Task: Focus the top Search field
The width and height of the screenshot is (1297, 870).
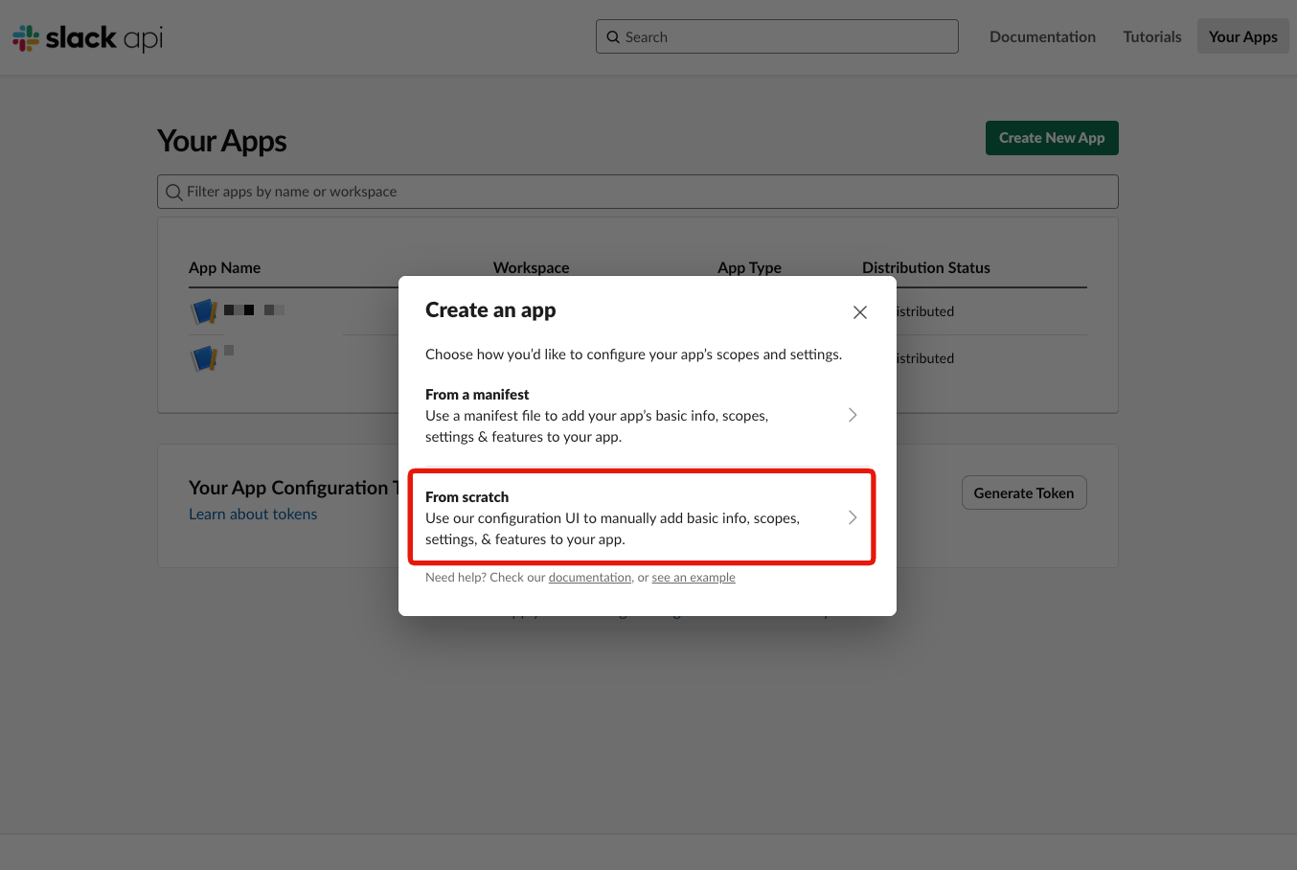Action: coord(777,36)
